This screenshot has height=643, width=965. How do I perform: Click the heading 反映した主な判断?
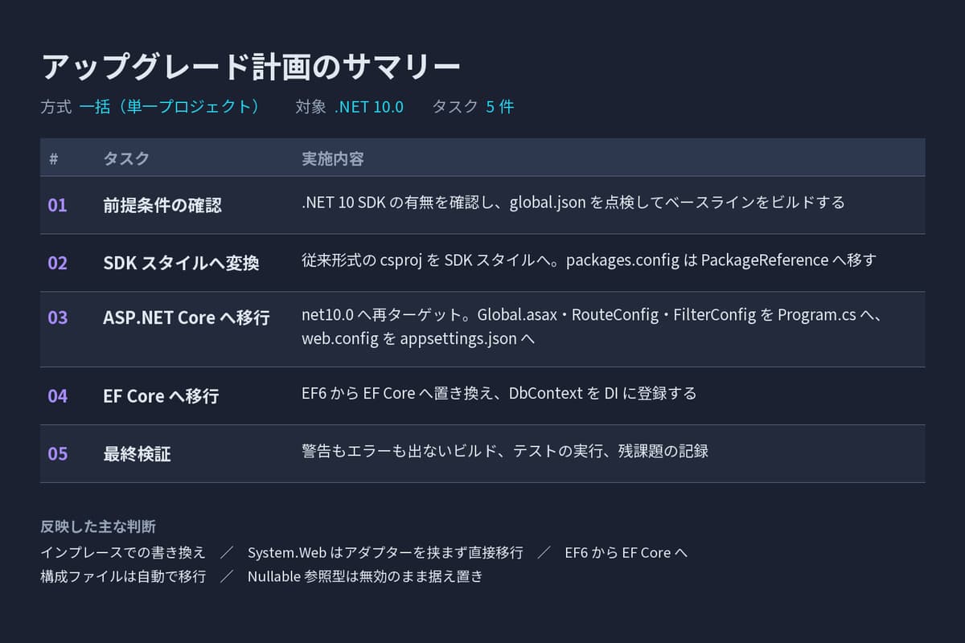[98, 527]
